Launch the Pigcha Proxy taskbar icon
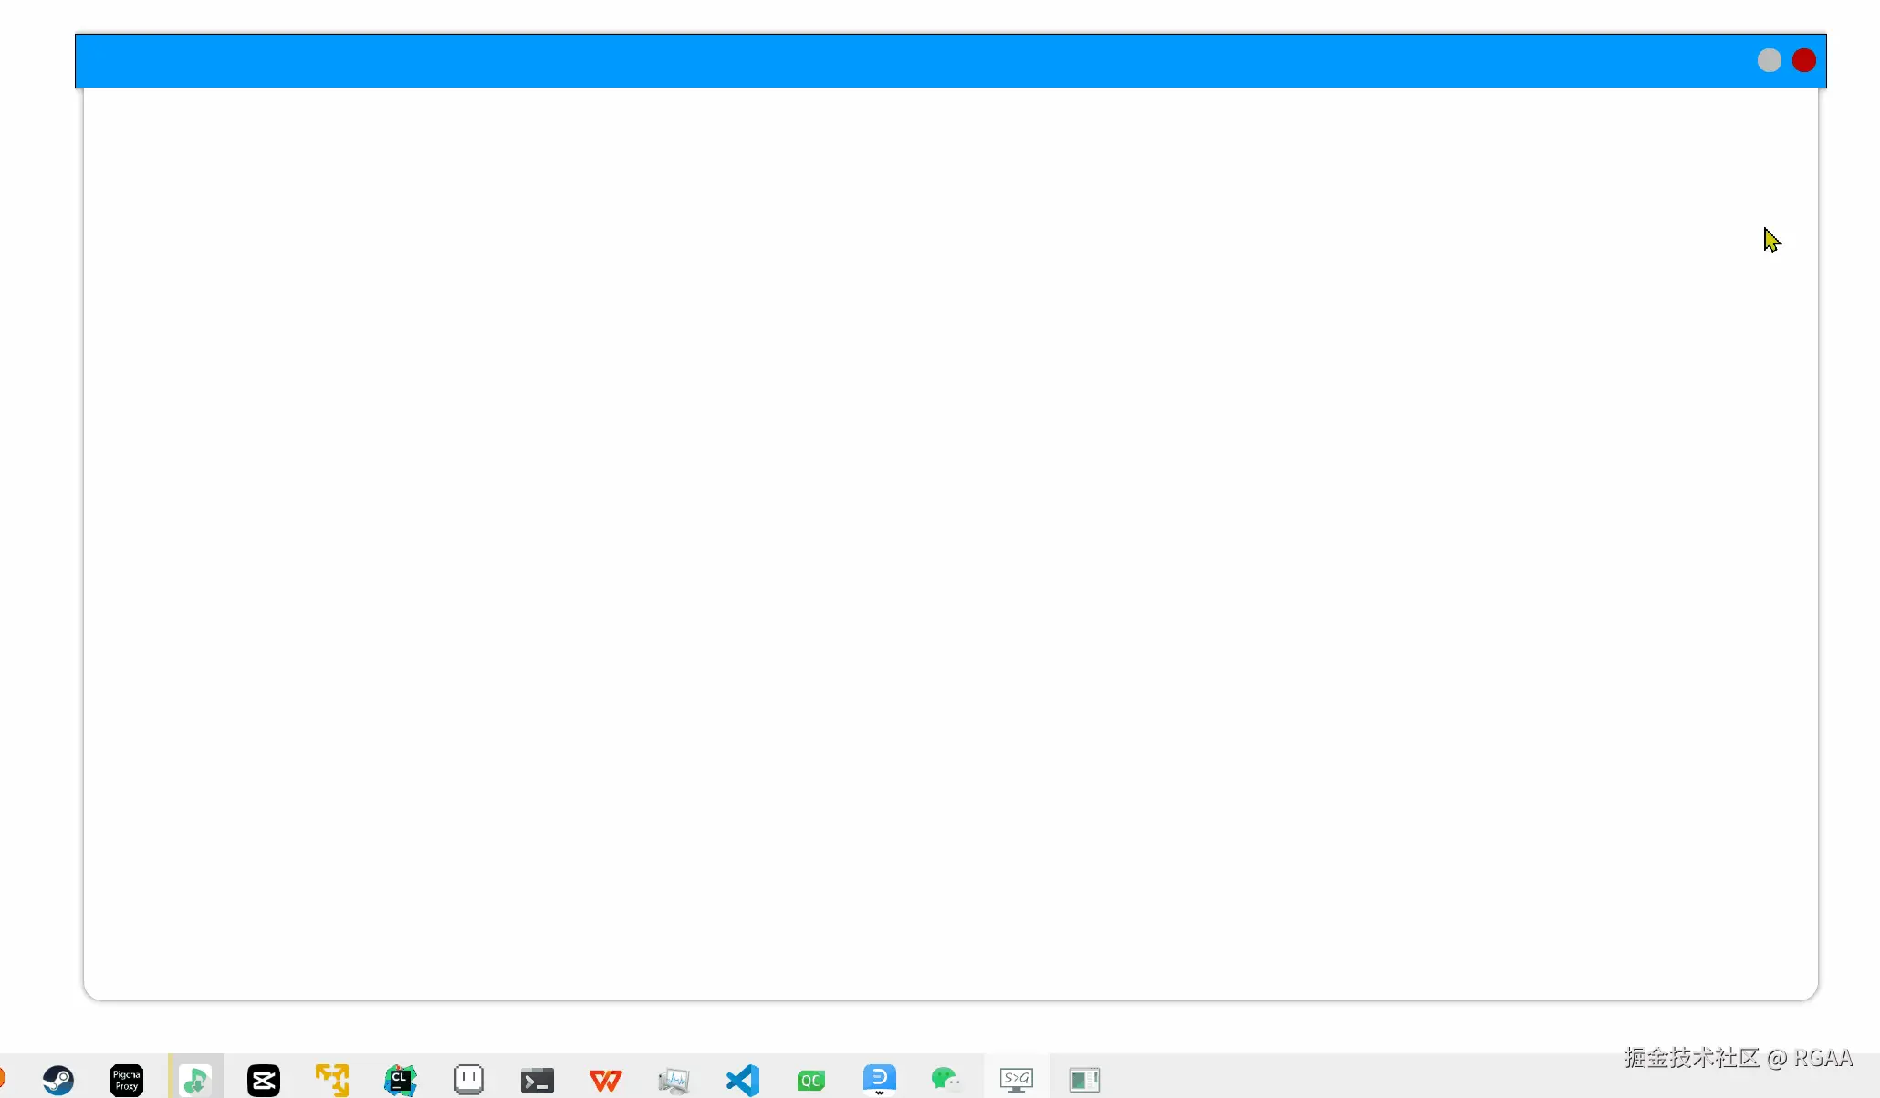Screen dimensions: 1880x1098 (x=127, y=1081)
